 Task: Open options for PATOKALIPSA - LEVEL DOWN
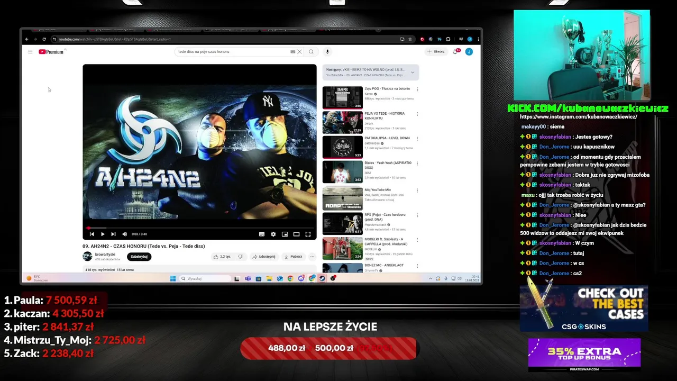pos(417,139)
